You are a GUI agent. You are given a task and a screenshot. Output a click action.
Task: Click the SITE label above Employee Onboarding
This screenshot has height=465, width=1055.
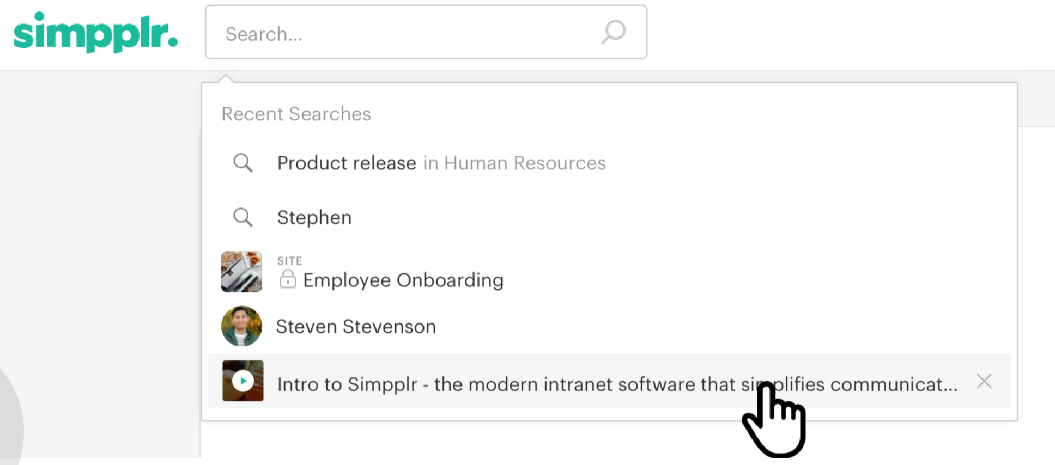coord(289,261)
